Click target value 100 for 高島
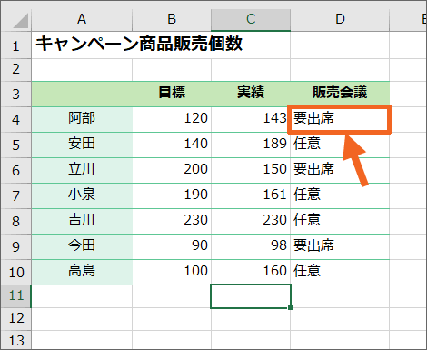427x350 pixels. 172,272
